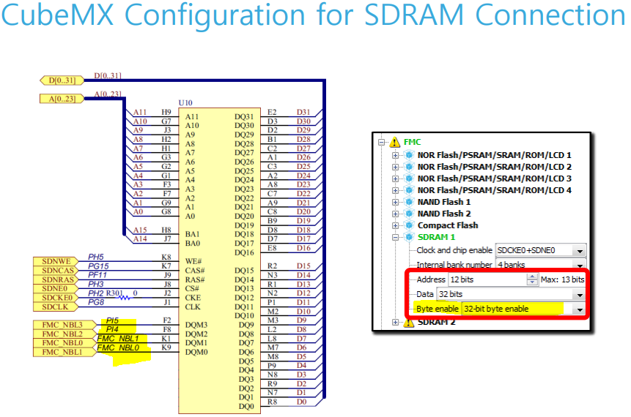Click the FMC_NBL2 port tag

coord(64,334)
